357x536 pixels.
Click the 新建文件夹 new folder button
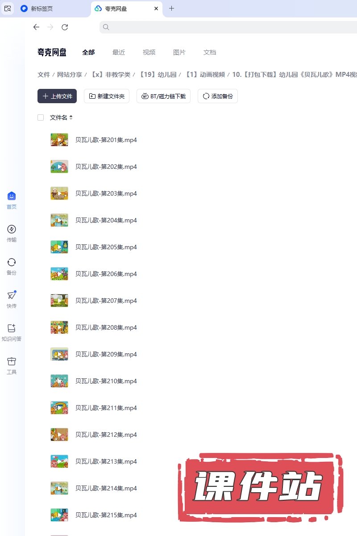coord(107,96)
